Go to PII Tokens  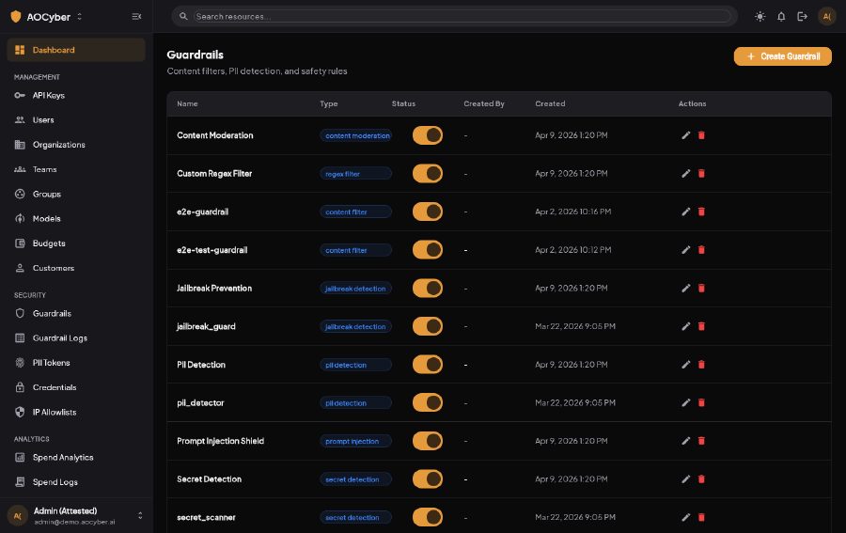coord(76,363)
